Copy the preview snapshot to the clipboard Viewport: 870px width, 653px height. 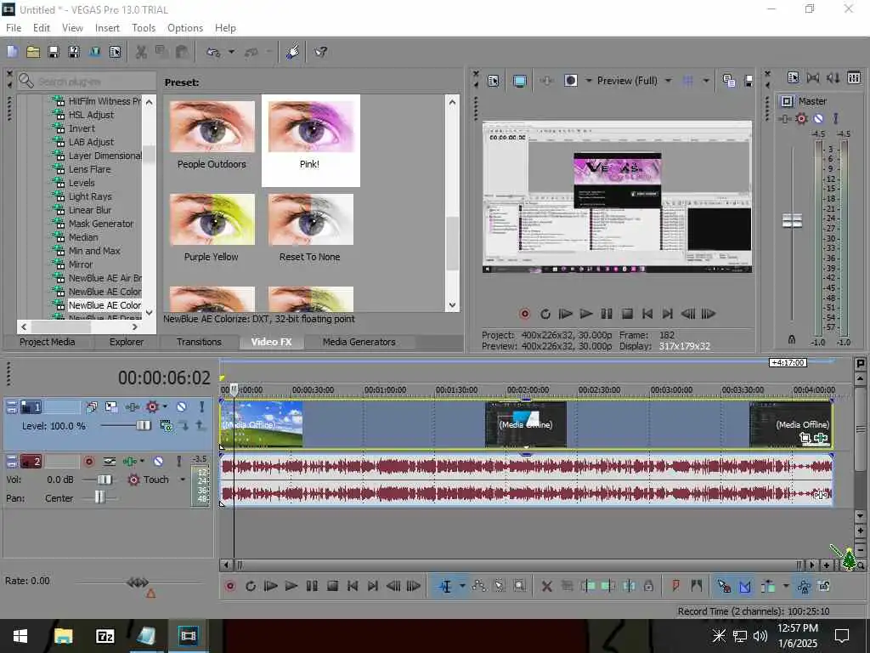click(729, 81)
